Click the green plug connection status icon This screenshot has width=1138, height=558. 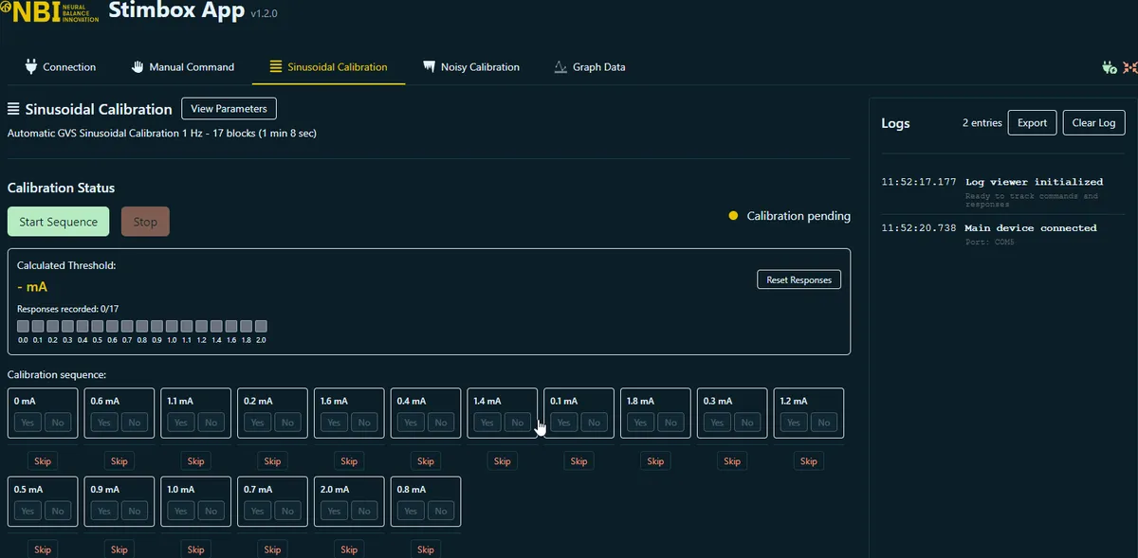[1109, 67]
